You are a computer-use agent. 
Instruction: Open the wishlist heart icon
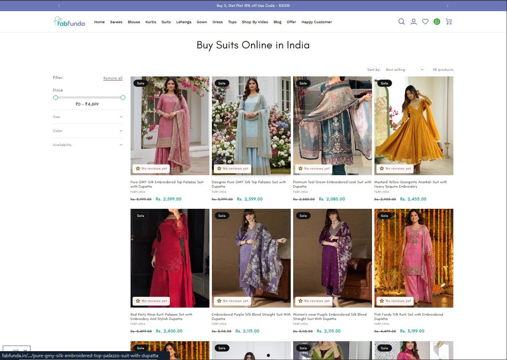[x=425, y=22]
